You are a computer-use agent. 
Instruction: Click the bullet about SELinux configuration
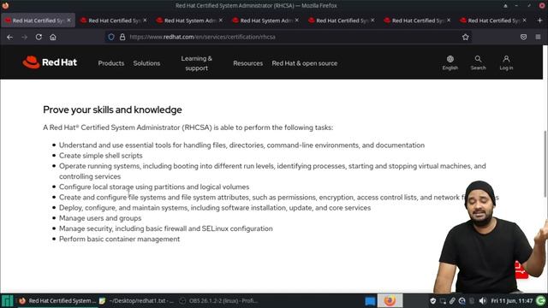click(165, 228)
